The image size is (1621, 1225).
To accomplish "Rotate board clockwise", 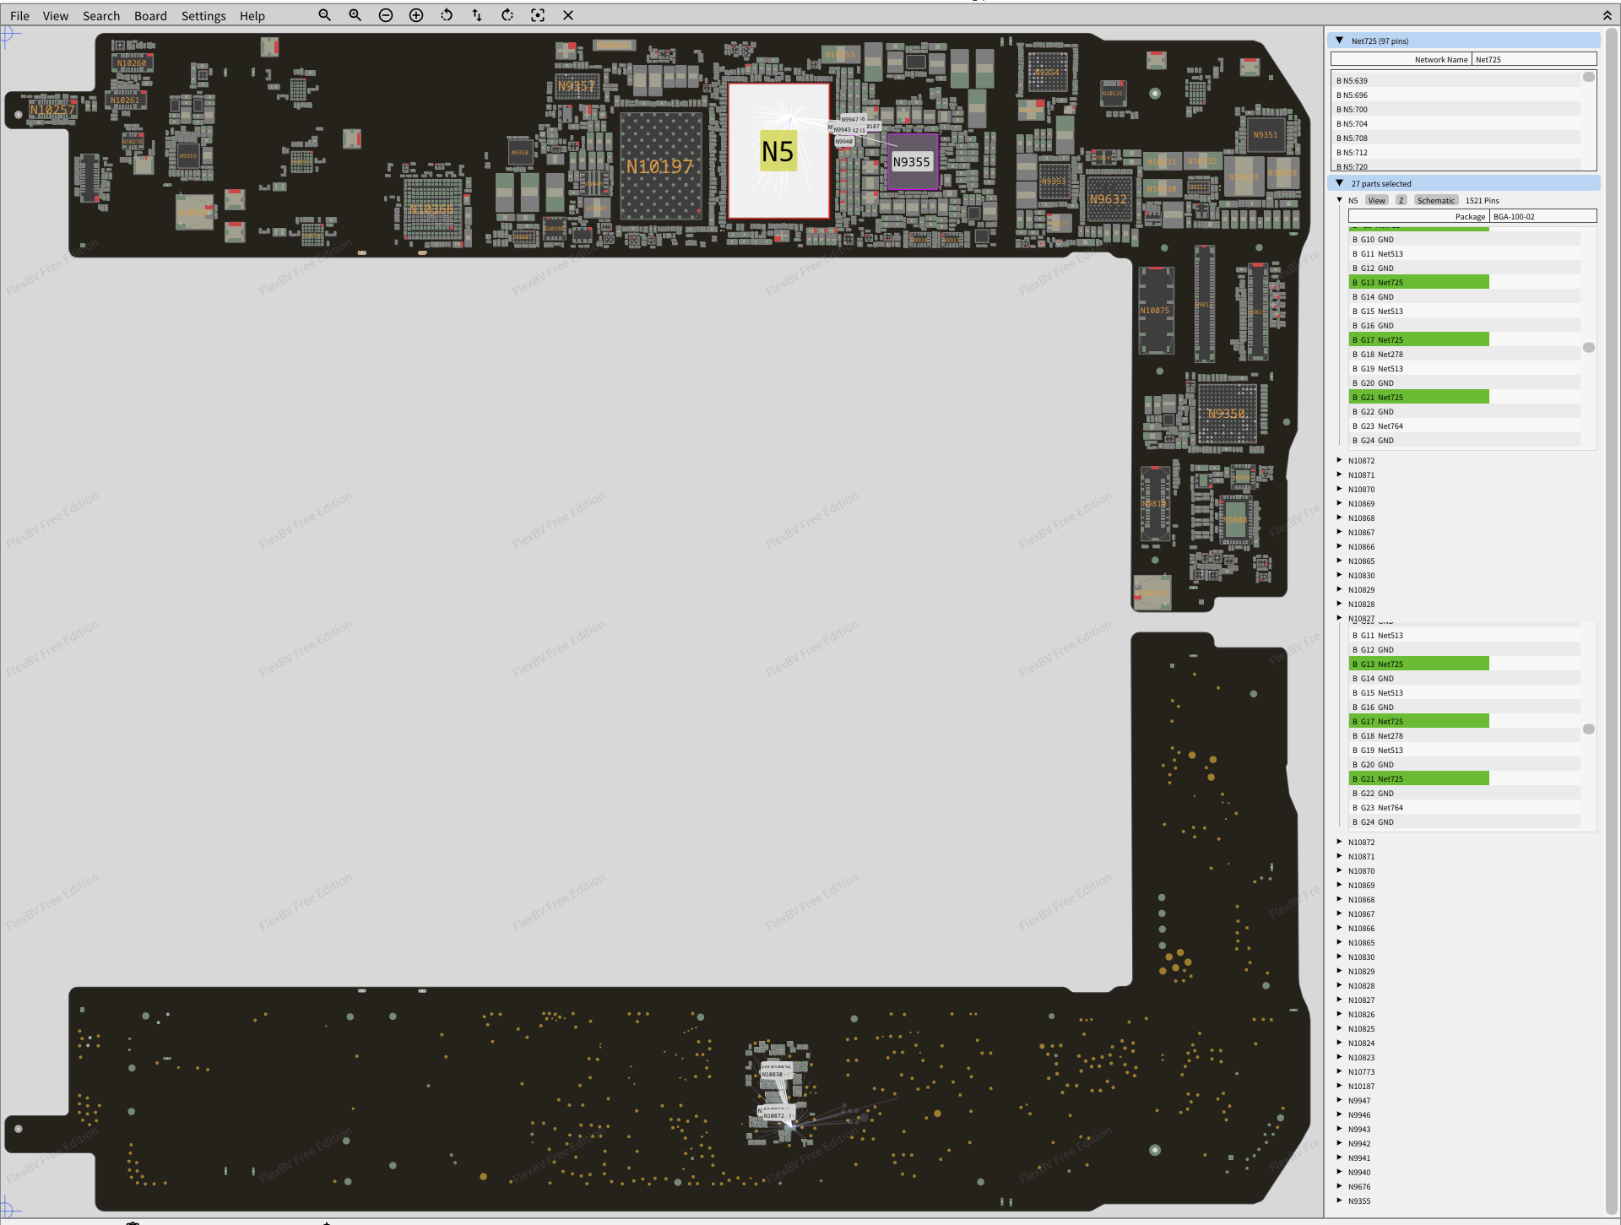I will (x=507, y=15).
